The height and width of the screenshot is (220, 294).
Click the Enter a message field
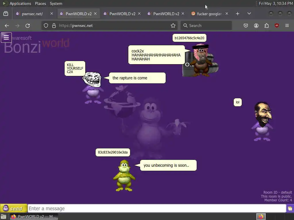(x=157, y=209)
